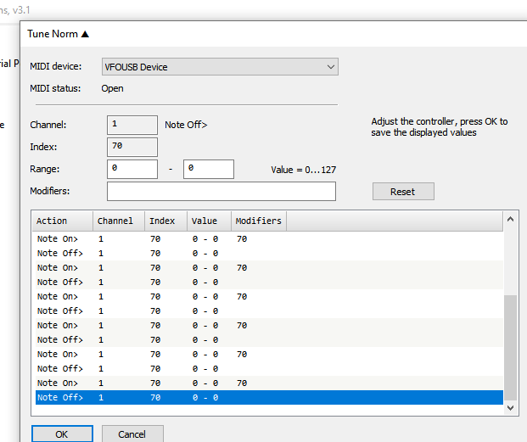The width and height of the screenshot is (527, 442).
Task: Select the highlighted Note Off> row
Action: tap(255, 397)
